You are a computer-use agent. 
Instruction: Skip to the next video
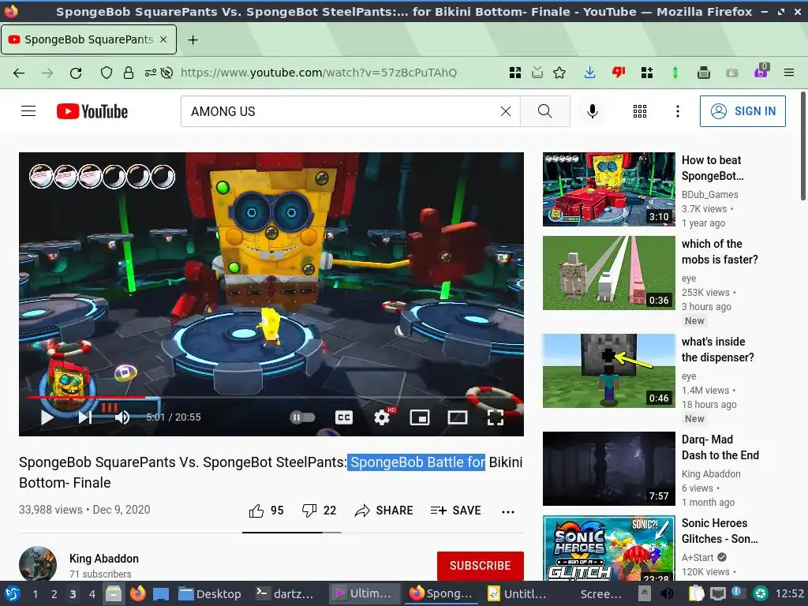pos(85,417)
